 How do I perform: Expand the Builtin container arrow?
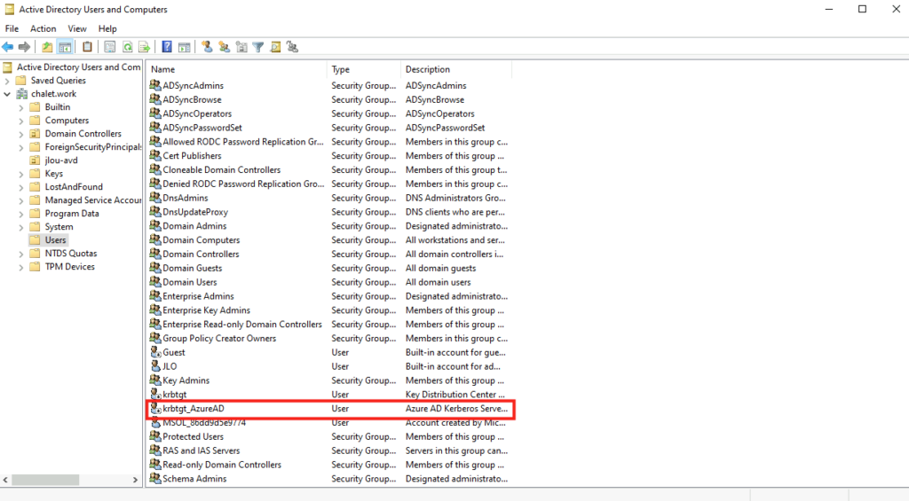click(21, 107)
